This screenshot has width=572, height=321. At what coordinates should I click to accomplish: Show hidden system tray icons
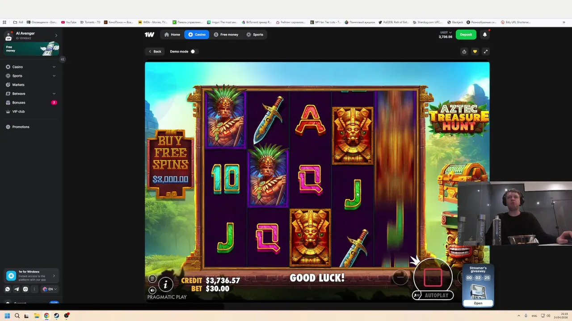click(520, 316)
